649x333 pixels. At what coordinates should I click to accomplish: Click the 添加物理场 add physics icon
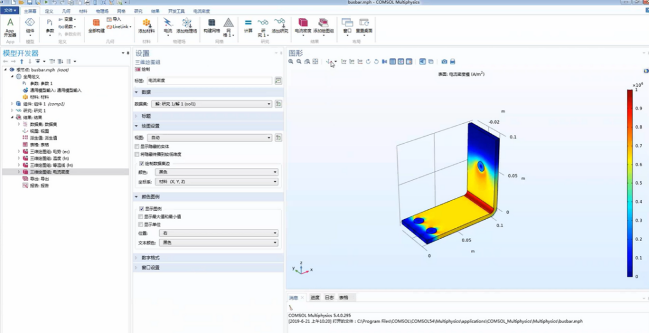coord(186,25)
